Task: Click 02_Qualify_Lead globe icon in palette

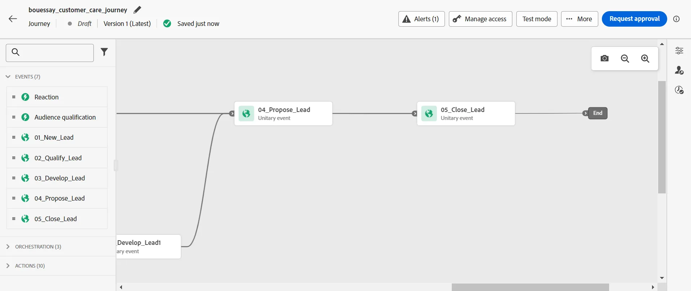Action: pyautogui.click(x=25, y=158)
